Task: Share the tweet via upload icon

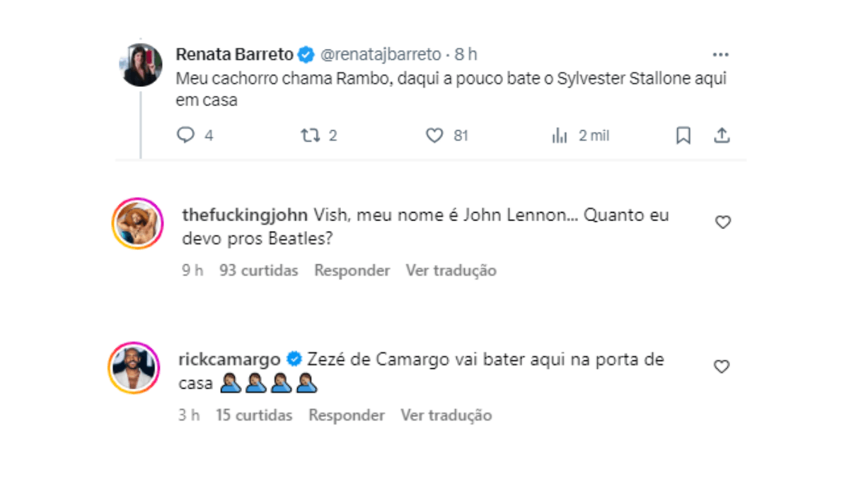Action: coord(722,136)
